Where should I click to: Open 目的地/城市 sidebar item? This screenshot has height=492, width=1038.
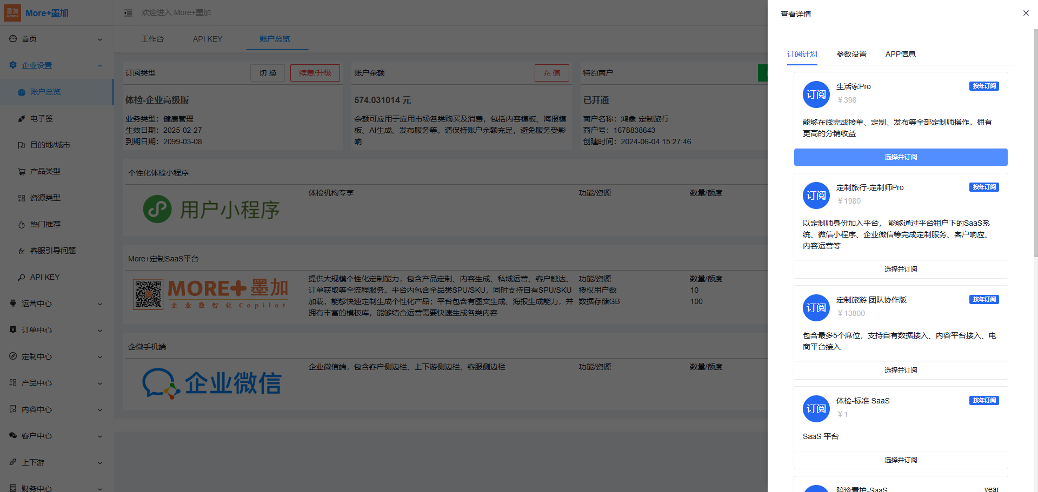coord(50,145)
